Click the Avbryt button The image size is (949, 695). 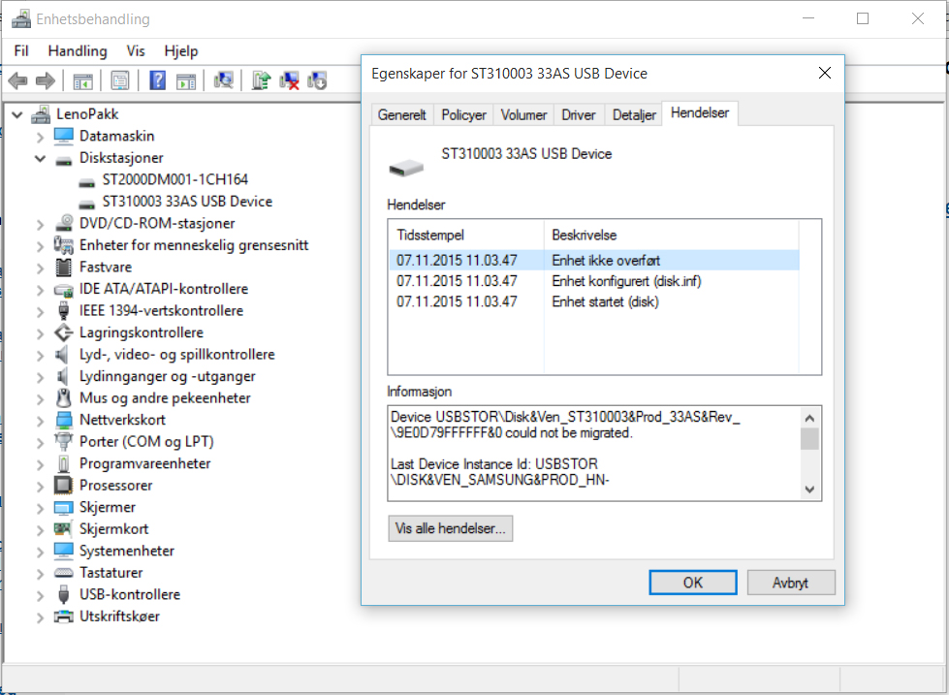tap(790, 583)
